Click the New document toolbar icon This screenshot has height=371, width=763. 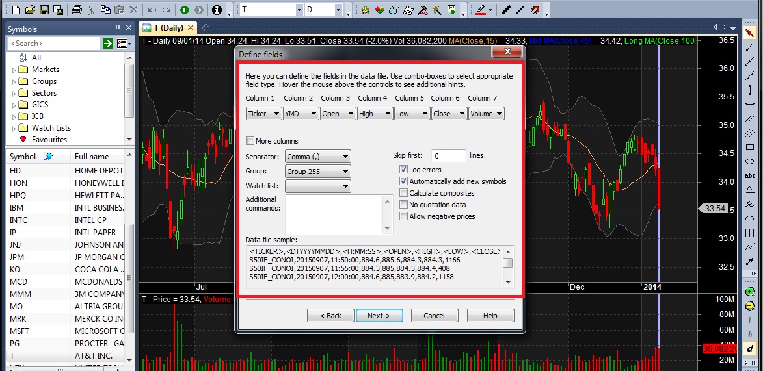pos(16,10)
